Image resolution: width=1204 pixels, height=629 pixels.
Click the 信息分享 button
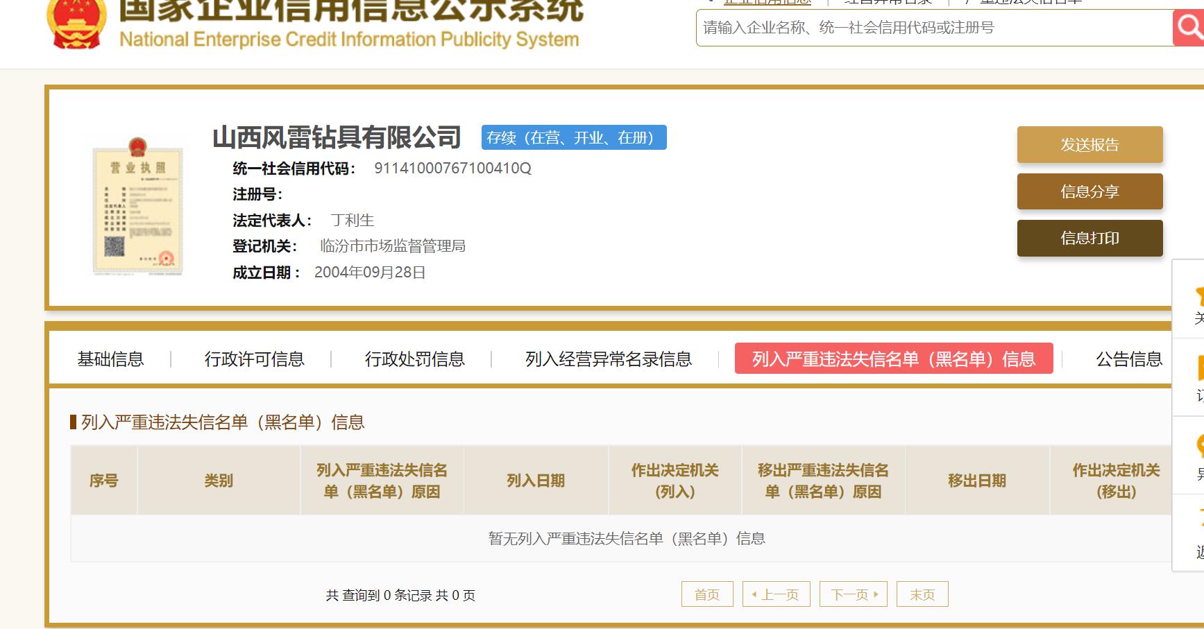point(1089,191)
